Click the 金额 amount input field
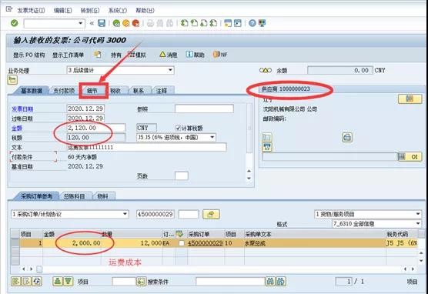428x294 pixels. (x=96, y=128)
